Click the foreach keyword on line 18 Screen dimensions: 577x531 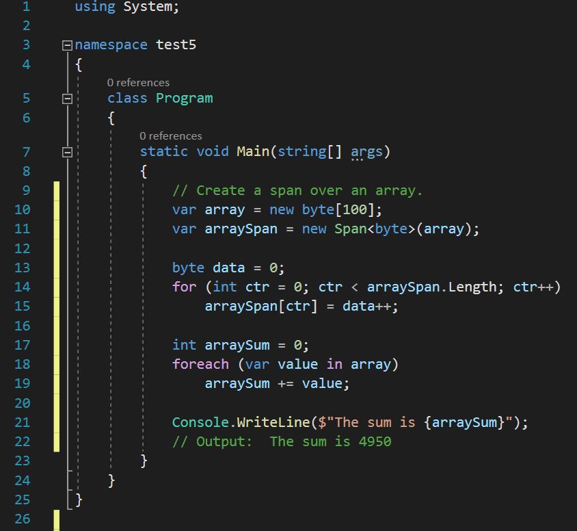[200, 364]
